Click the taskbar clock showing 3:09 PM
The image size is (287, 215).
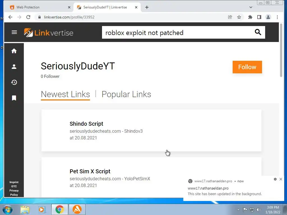pyautogui.click(x=273, y=210)
